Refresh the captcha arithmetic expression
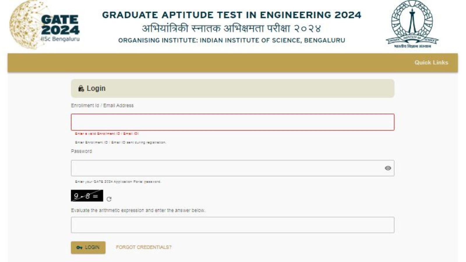 pyautogui.click(x=109, y=200)
